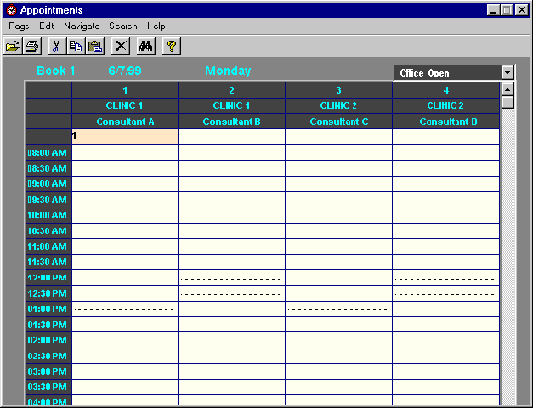Click the 10:00 AM time row label
Image resolution: width=533 pixels, height=408 pixels.
click(x=48, y=215)
